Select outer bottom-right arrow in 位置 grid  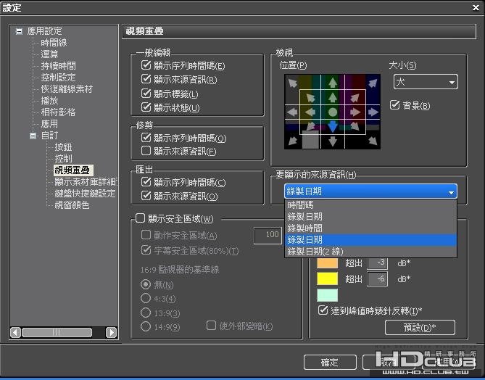(373, 141)
